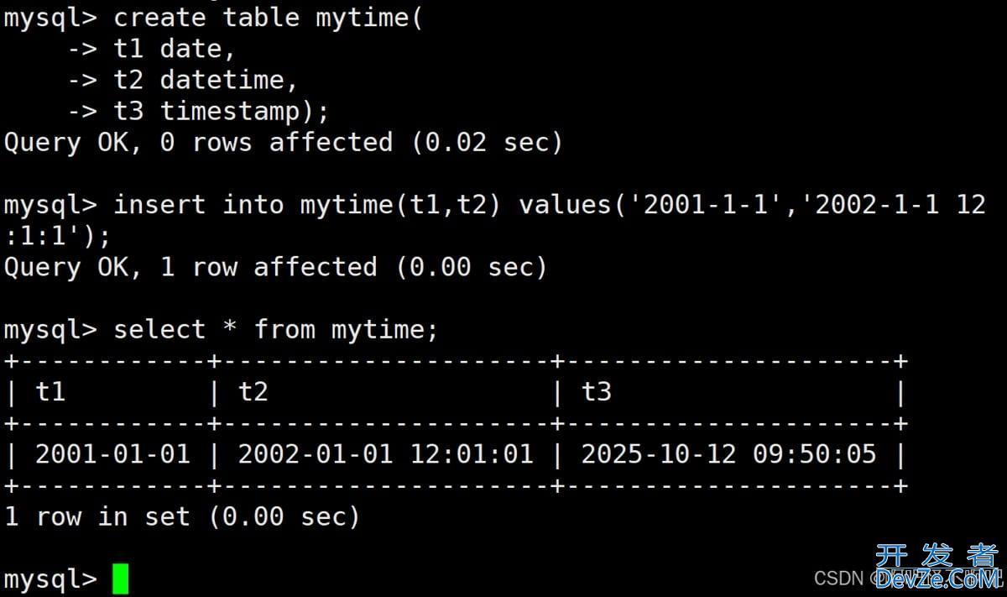Viewport: 1007px width, 597px height.
Task: Click the 't3 timestamp);' definition line
Action: [x=222, y=111]
